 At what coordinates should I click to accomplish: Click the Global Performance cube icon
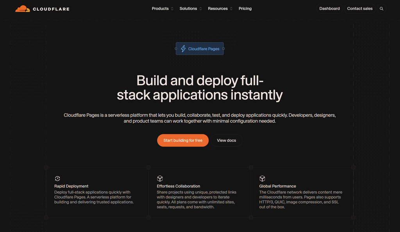[x=262, y=178]
